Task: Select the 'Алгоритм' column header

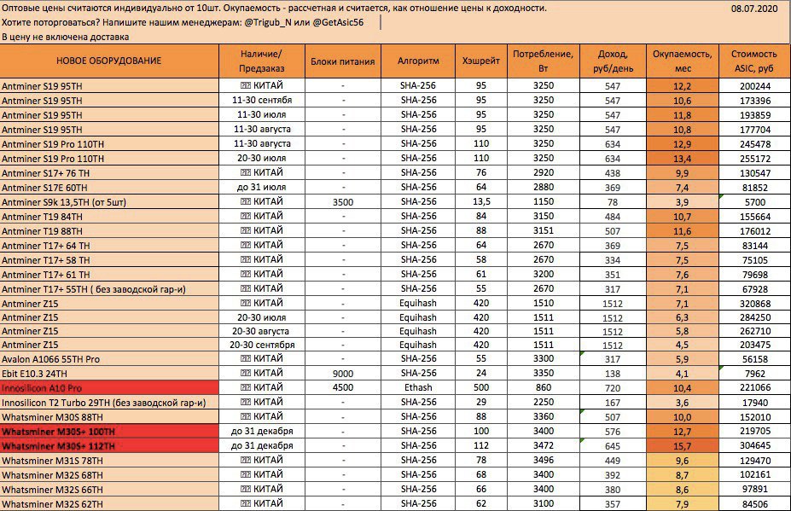Action: point(418,61)
